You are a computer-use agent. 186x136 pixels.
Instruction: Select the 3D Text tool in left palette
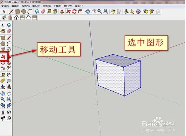click(9, 87)
